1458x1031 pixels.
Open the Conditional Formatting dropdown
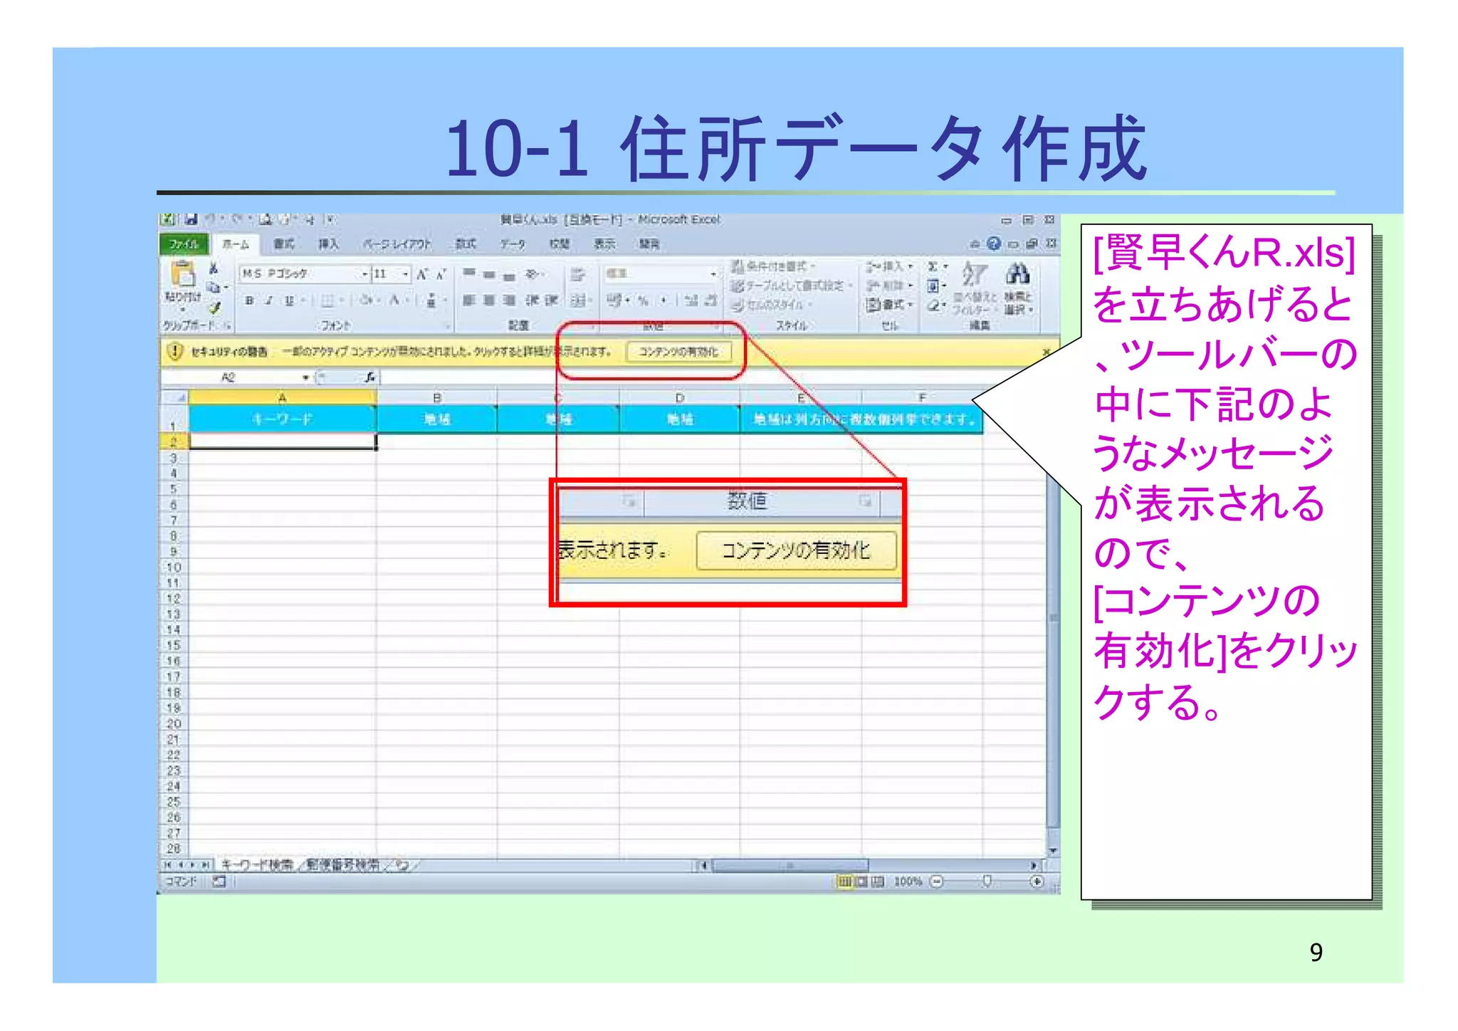point(773,266)
